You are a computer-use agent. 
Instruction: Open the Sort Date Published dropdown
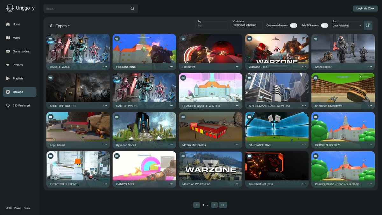pyautogui.click(x=346, y=25)
